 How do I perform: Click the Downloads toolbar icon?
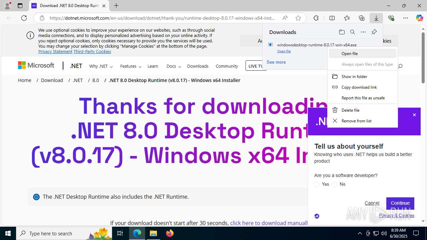click(x=376, y=18)
